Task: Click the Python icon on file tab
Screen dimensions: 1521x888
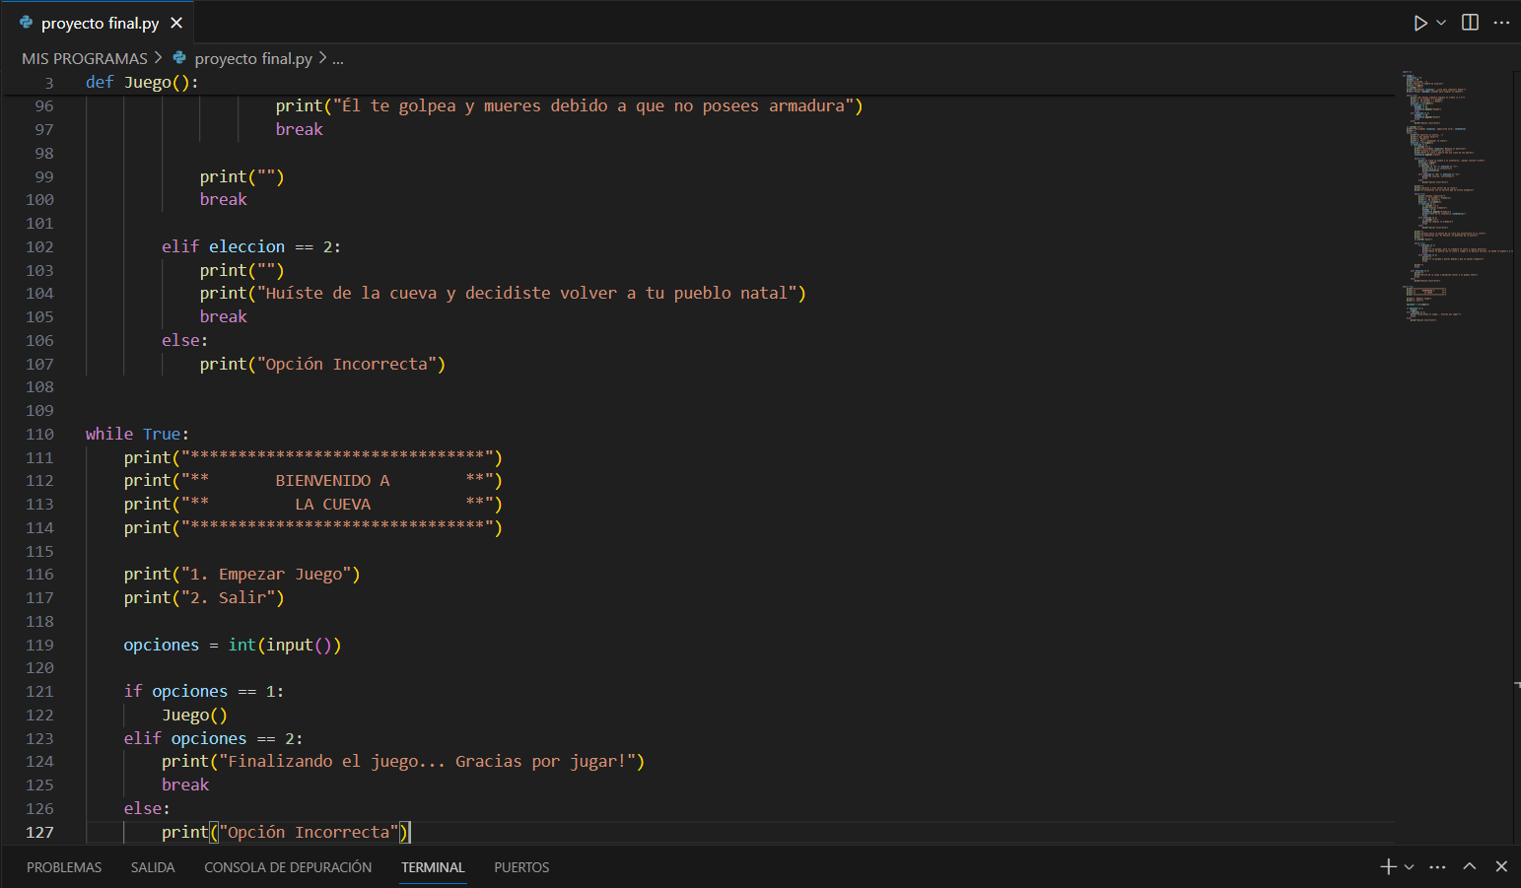Action: [x=27, y=23]
